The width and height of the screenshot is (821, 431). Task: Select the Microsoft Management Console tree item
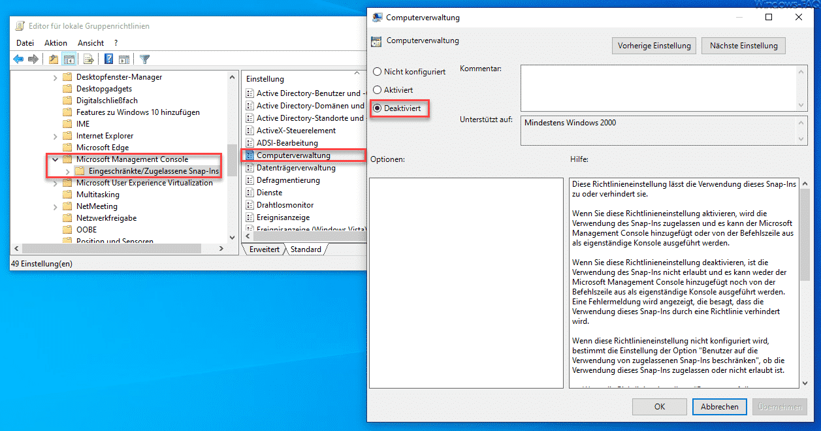click(132, 159)
